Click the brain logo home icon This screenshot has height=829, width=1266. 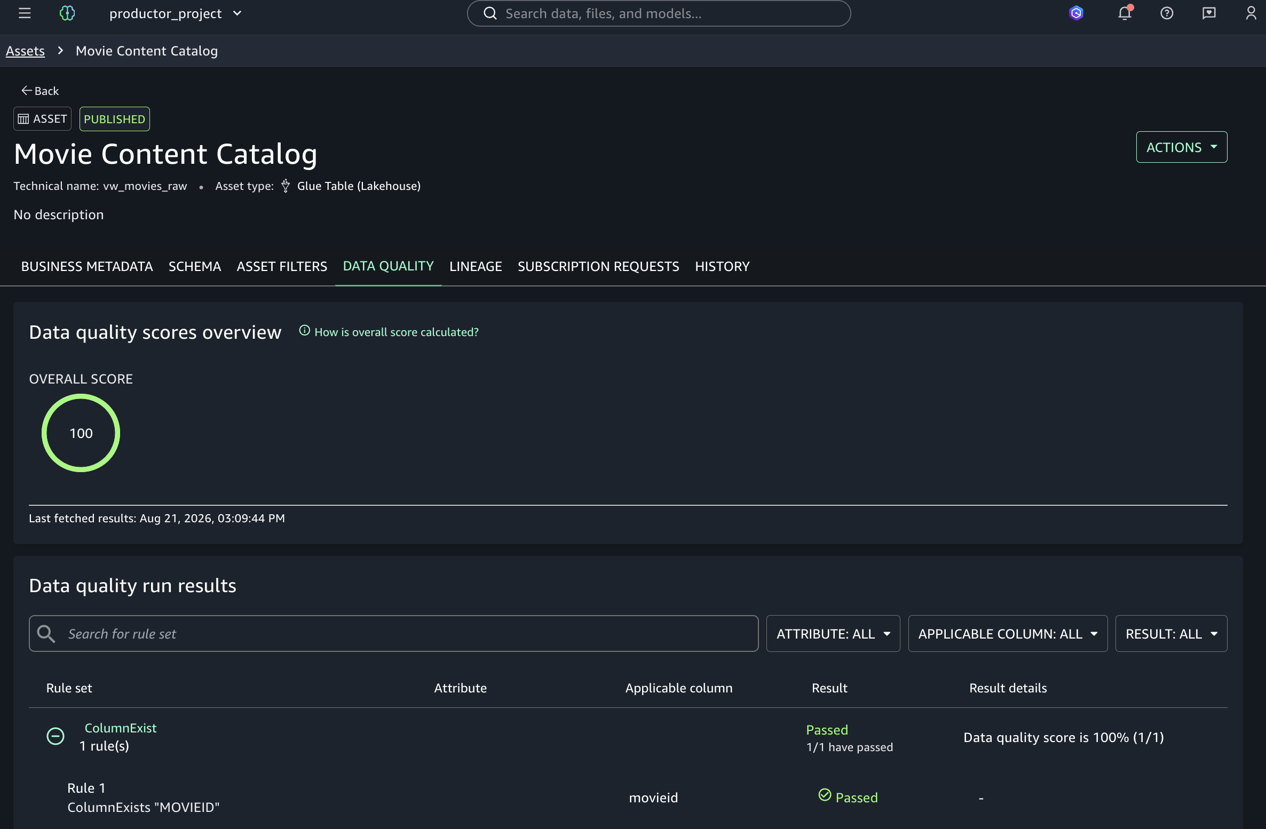click(67, 13)
